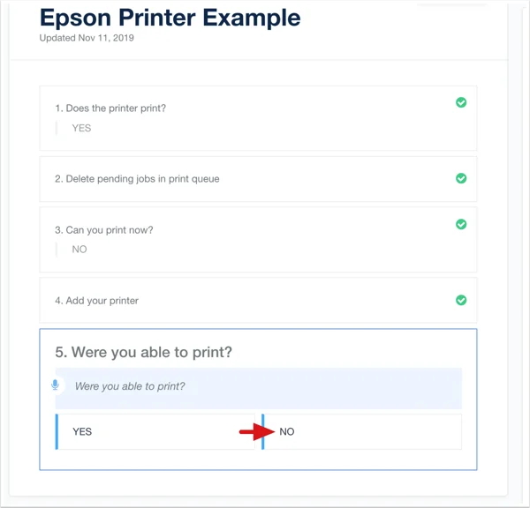Click the Epson Printer Example title
This screenshot has height=508, width=530.
click(170, 19)
